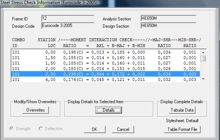Click the list scrollbar thumb

click(x=203, y=59)
